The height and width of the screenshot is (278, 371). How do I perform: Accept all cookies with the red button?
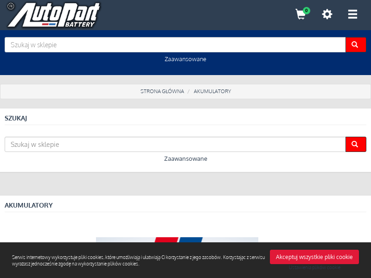tap(314, 257)
